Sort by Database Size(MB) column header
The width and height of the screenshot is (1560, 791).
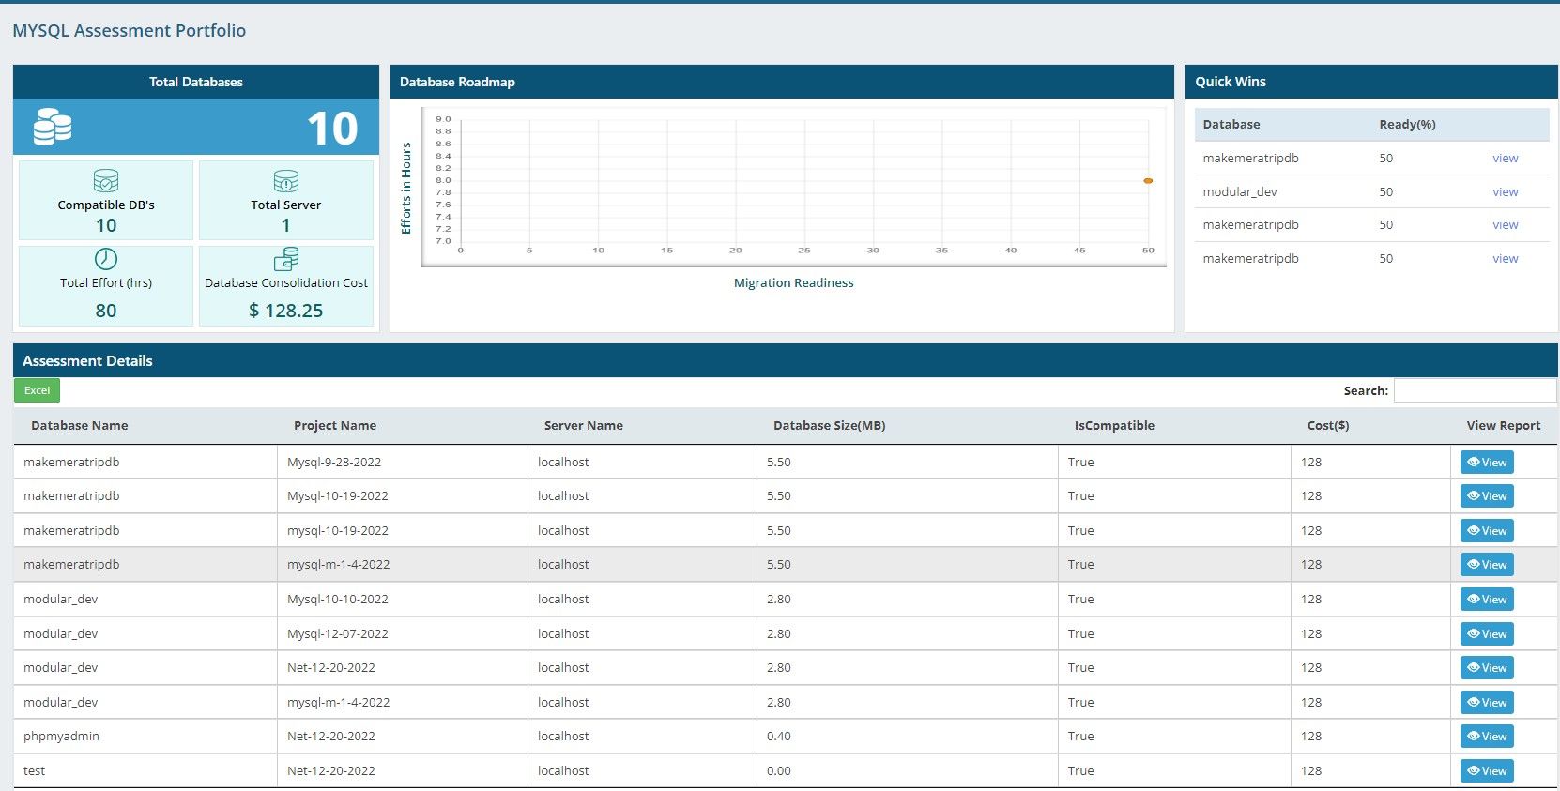point(830,425)
